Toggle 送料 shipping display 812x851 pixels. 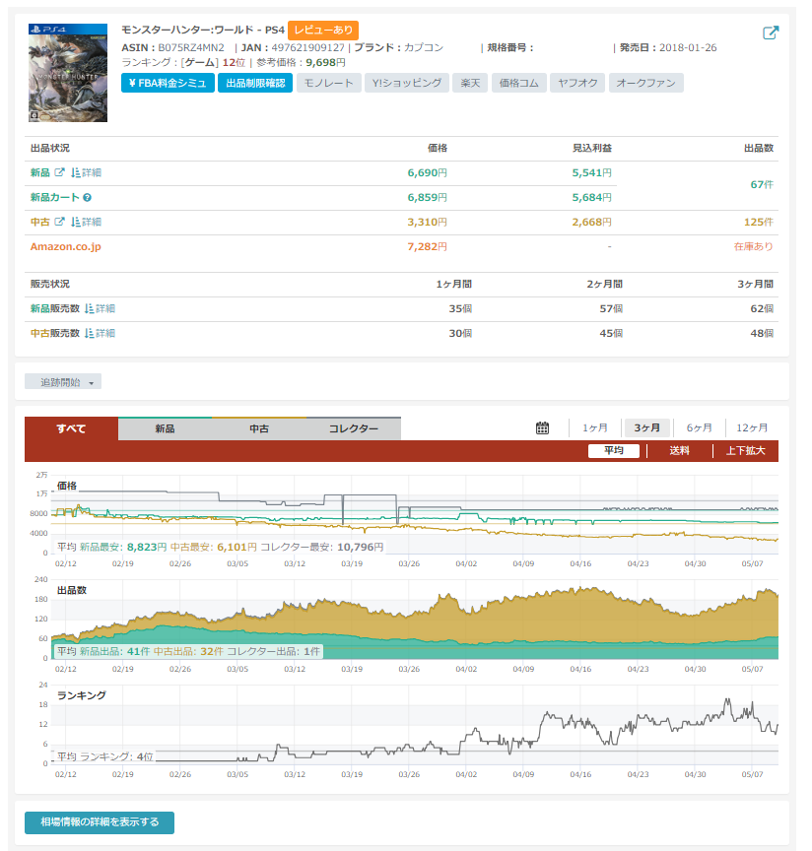[x=680, y=450]
